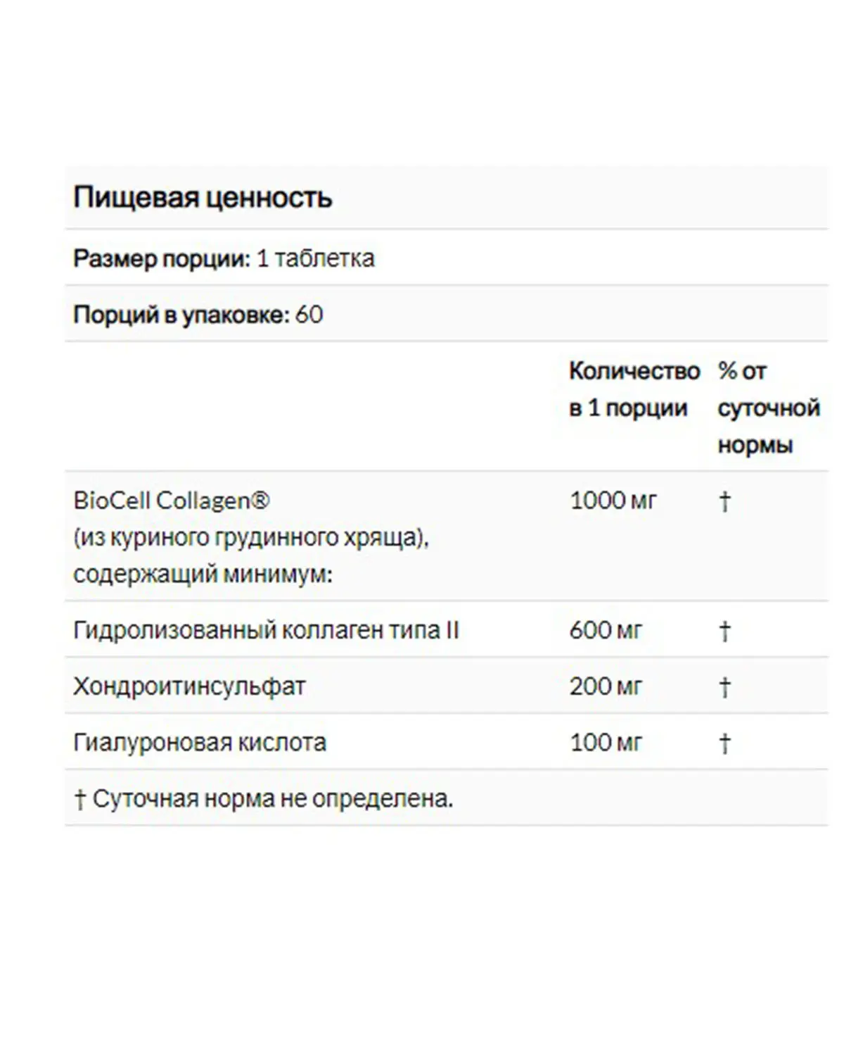Click the 100 мг amount value
The width and height of the screenshot is (844, 1056).
[606, 743]
